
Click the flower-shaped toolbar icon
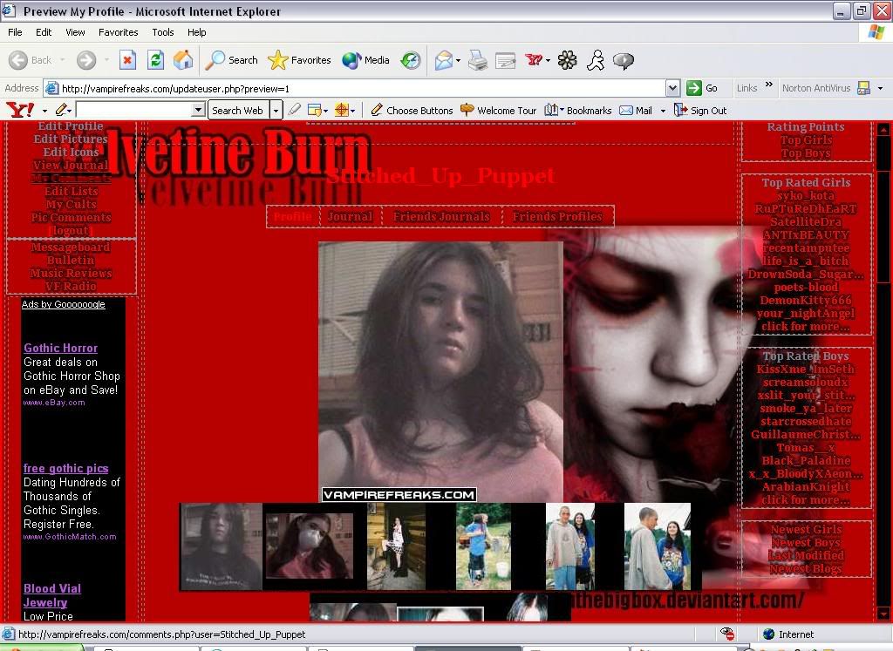pyautogui.click(x=567, y=60)
